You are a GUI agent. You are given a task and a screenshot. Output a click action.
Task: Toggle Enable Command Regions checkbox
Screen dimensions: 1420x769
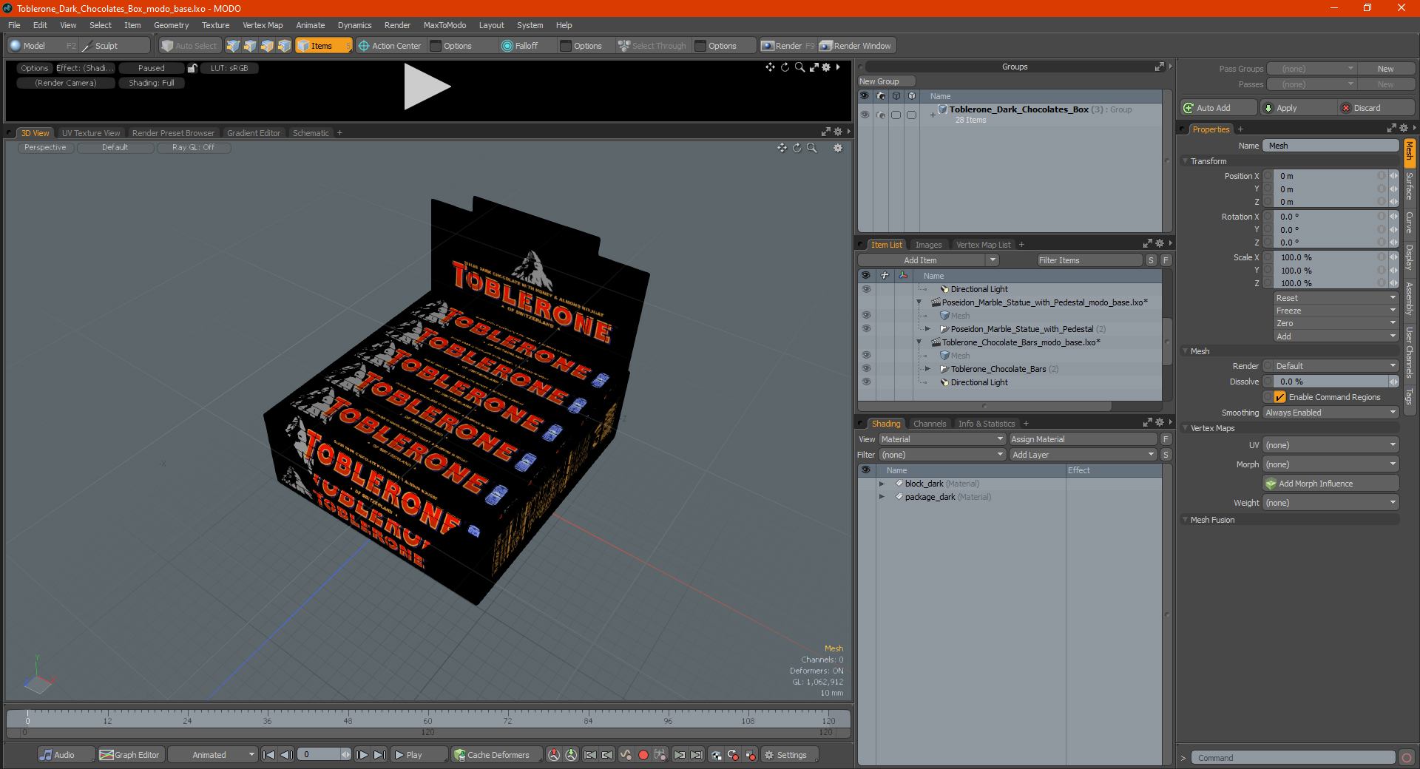coord(1279,397)
